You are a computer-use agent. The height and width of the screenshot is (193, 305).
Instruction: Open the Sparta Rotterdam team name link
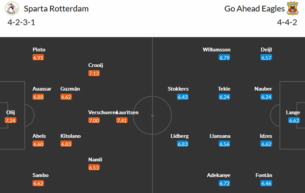pyautogui.click(x=56, y=9)
